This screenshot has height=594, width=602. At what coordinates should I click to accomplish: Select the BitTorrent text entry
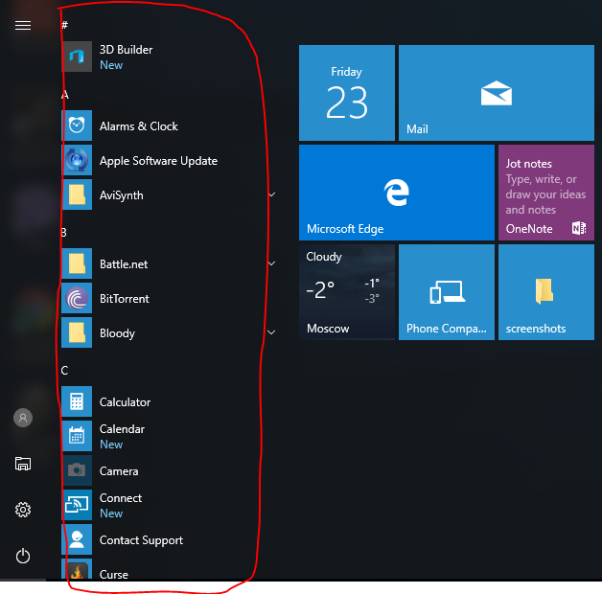[x=124, y=299]
